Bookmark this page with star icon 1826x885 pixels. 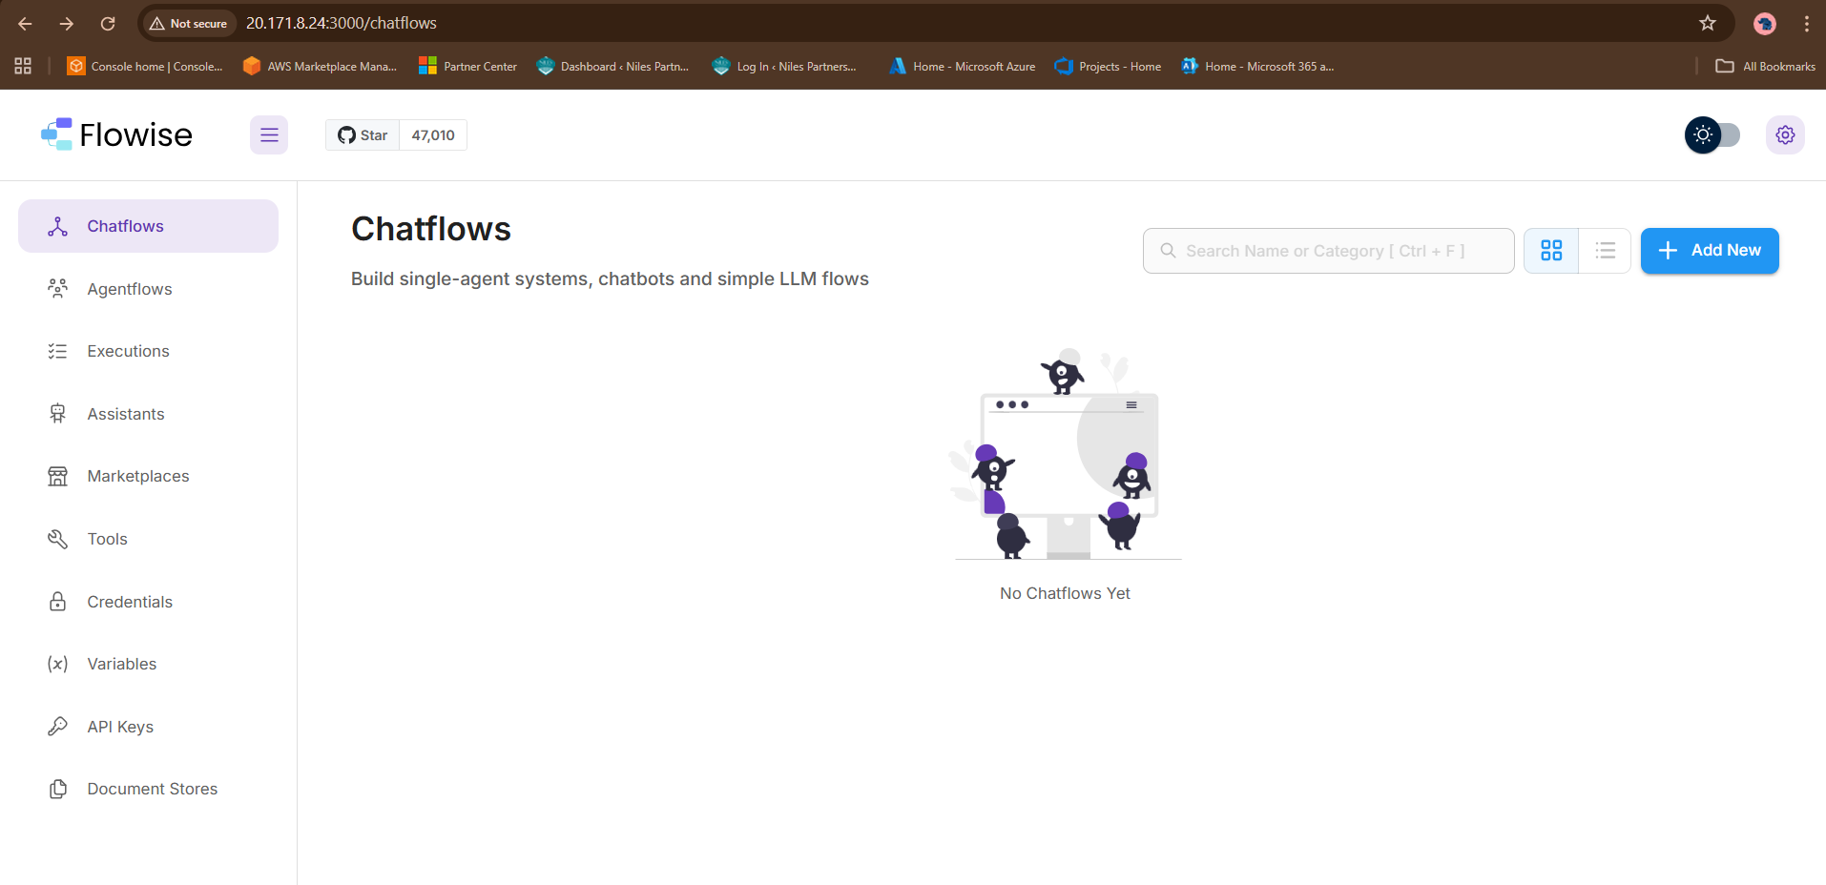pyautogui.click(x=1707, y=23)
